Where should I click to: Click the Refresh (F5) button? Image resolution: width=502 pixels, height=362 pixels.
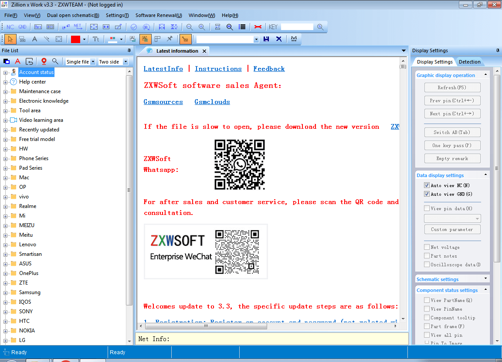(x=452, y=87)
